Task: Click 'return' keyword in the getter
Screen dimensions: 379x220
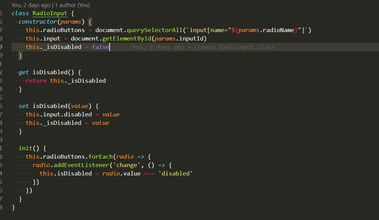Action: coord(36,81)
